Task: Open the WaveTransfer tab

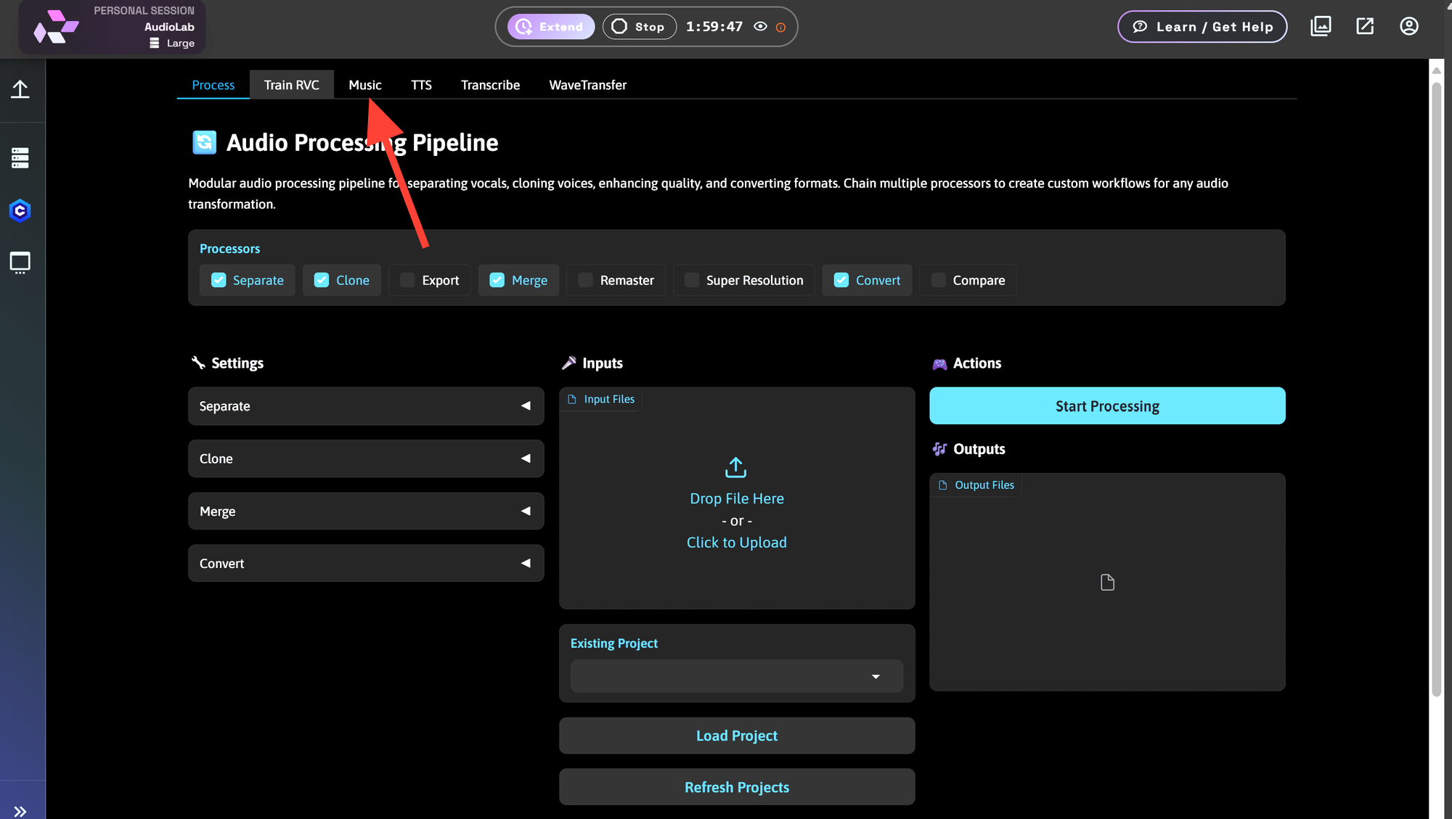Action: pos(588,85)
